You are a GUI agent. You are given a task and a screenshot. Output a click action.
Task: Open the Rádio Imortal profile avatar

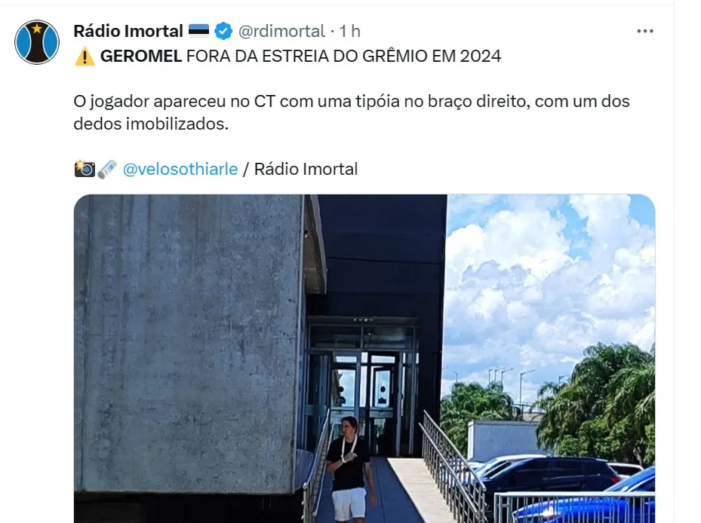(37, 42)
